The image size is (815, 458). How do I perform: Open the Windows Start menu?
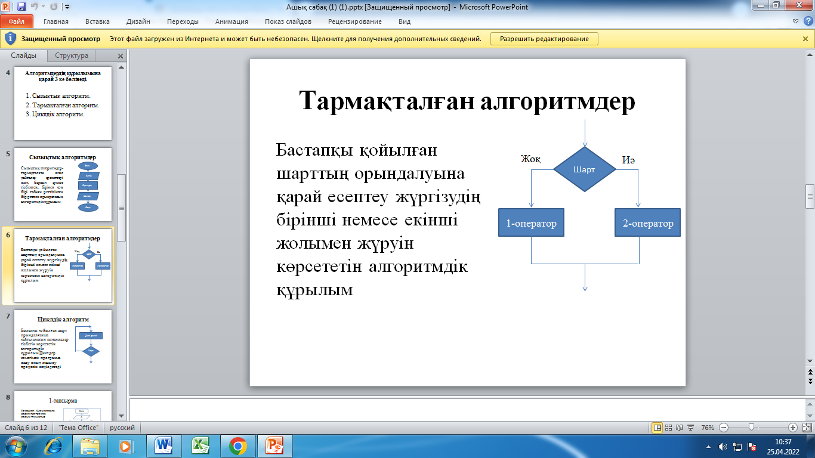[16, 446]
